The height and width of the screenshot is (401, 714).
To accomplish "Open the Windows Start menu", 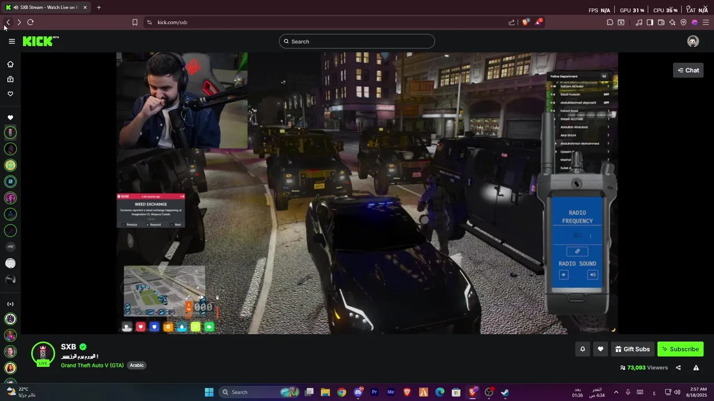I will click(209, 392).
